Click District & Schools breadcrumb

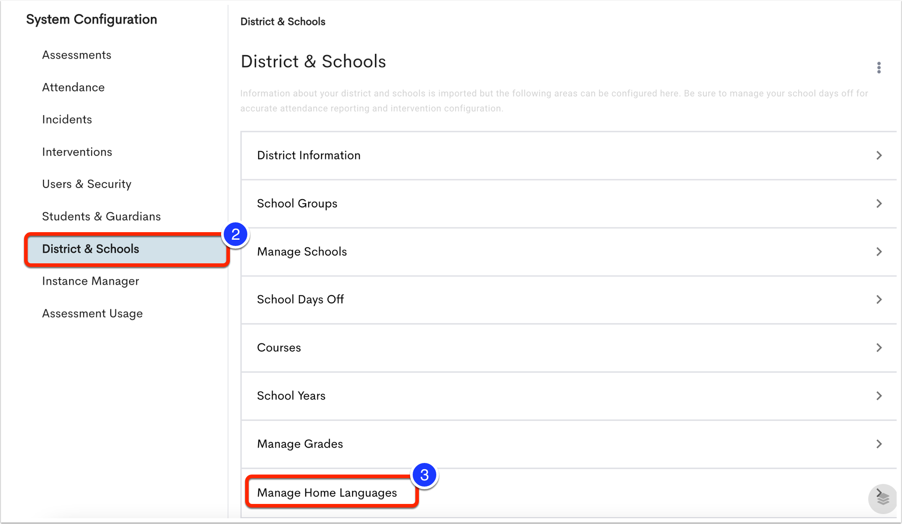(283, 22)
